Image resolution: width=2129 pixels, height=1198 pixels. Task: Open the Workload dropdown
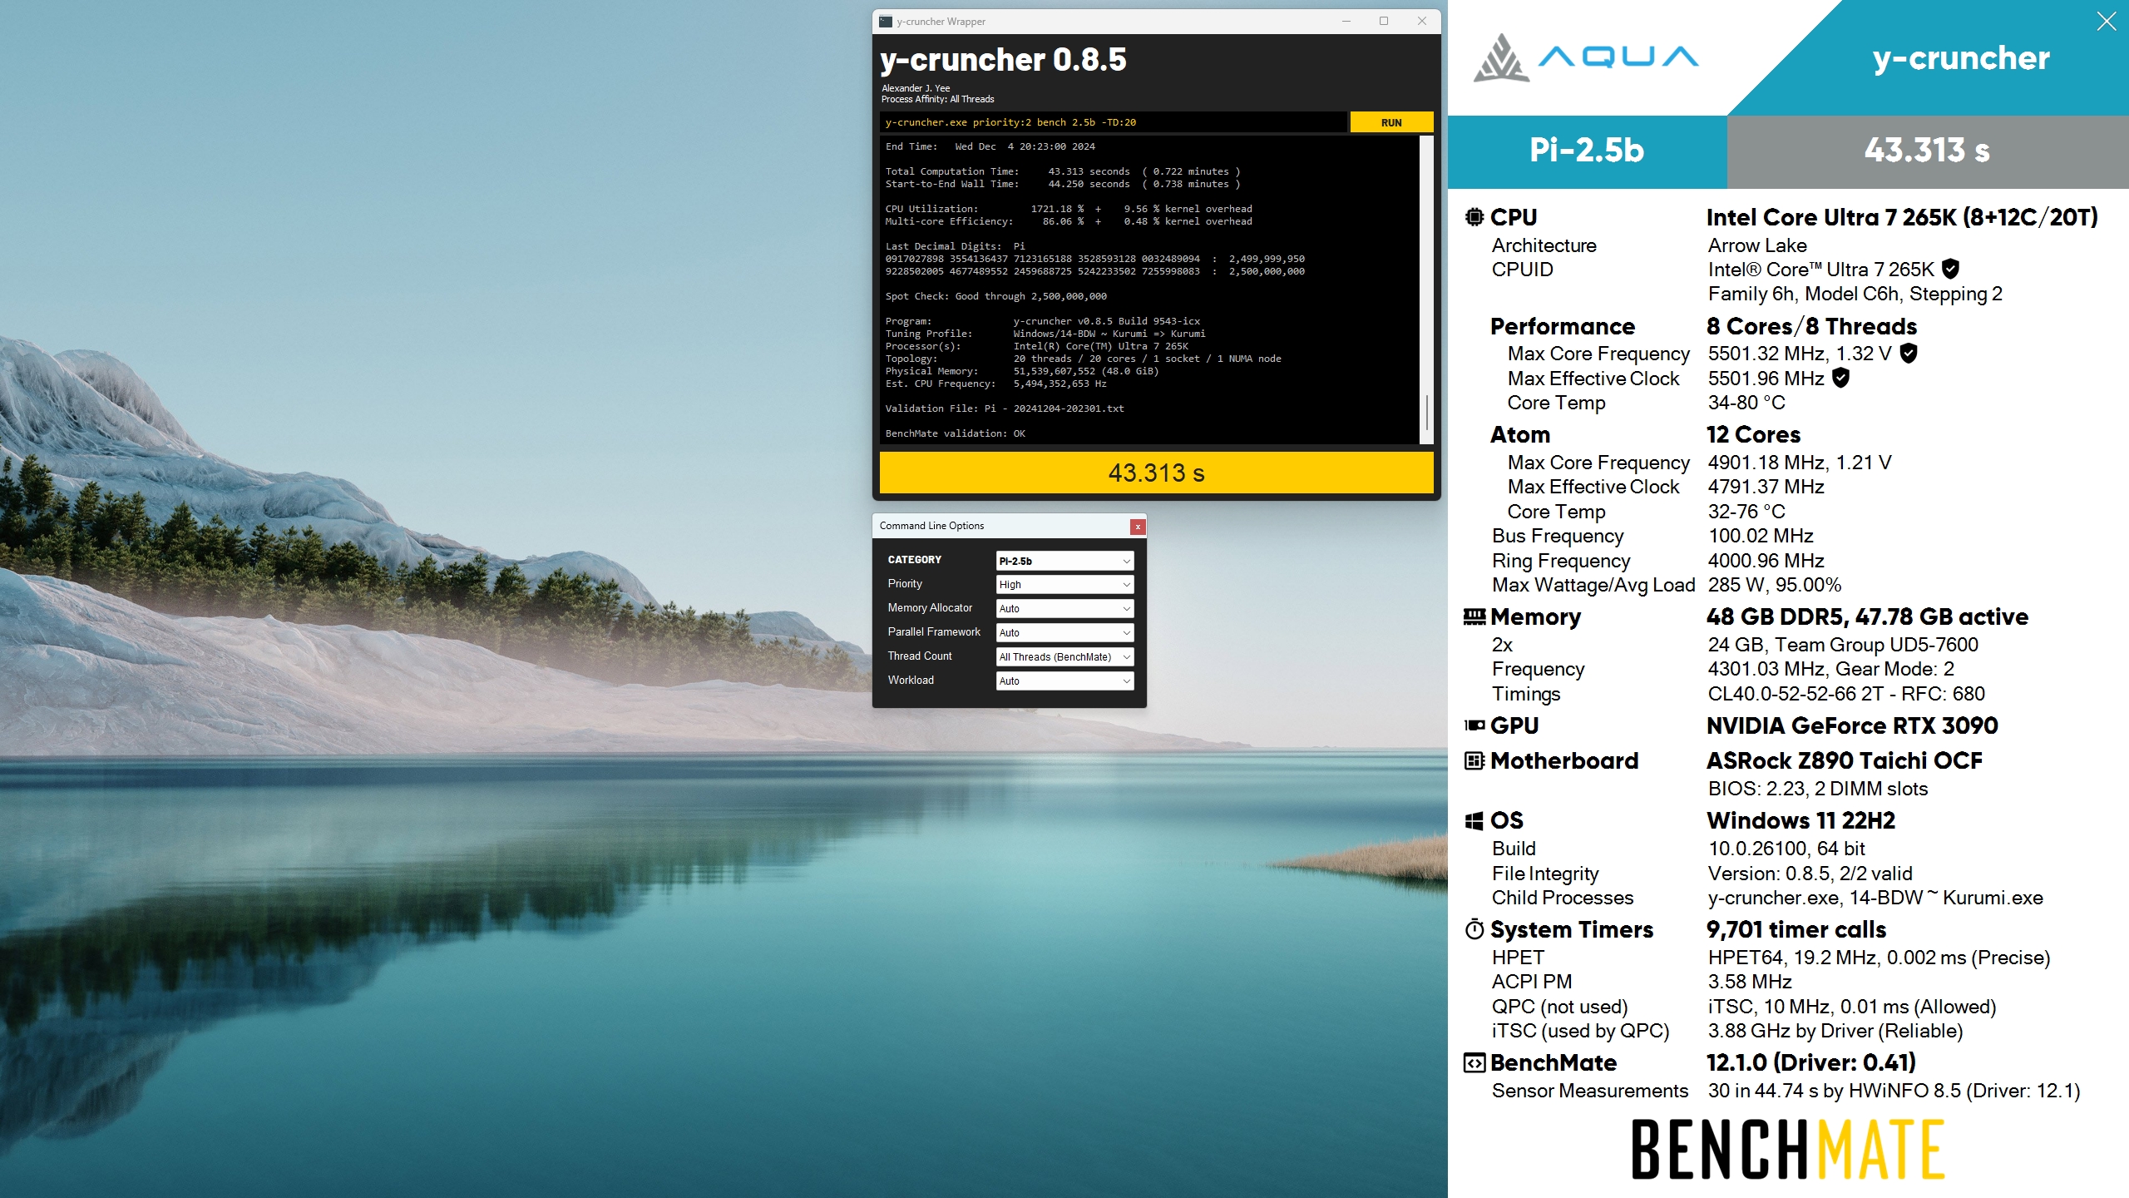[x=1064, y=681]
